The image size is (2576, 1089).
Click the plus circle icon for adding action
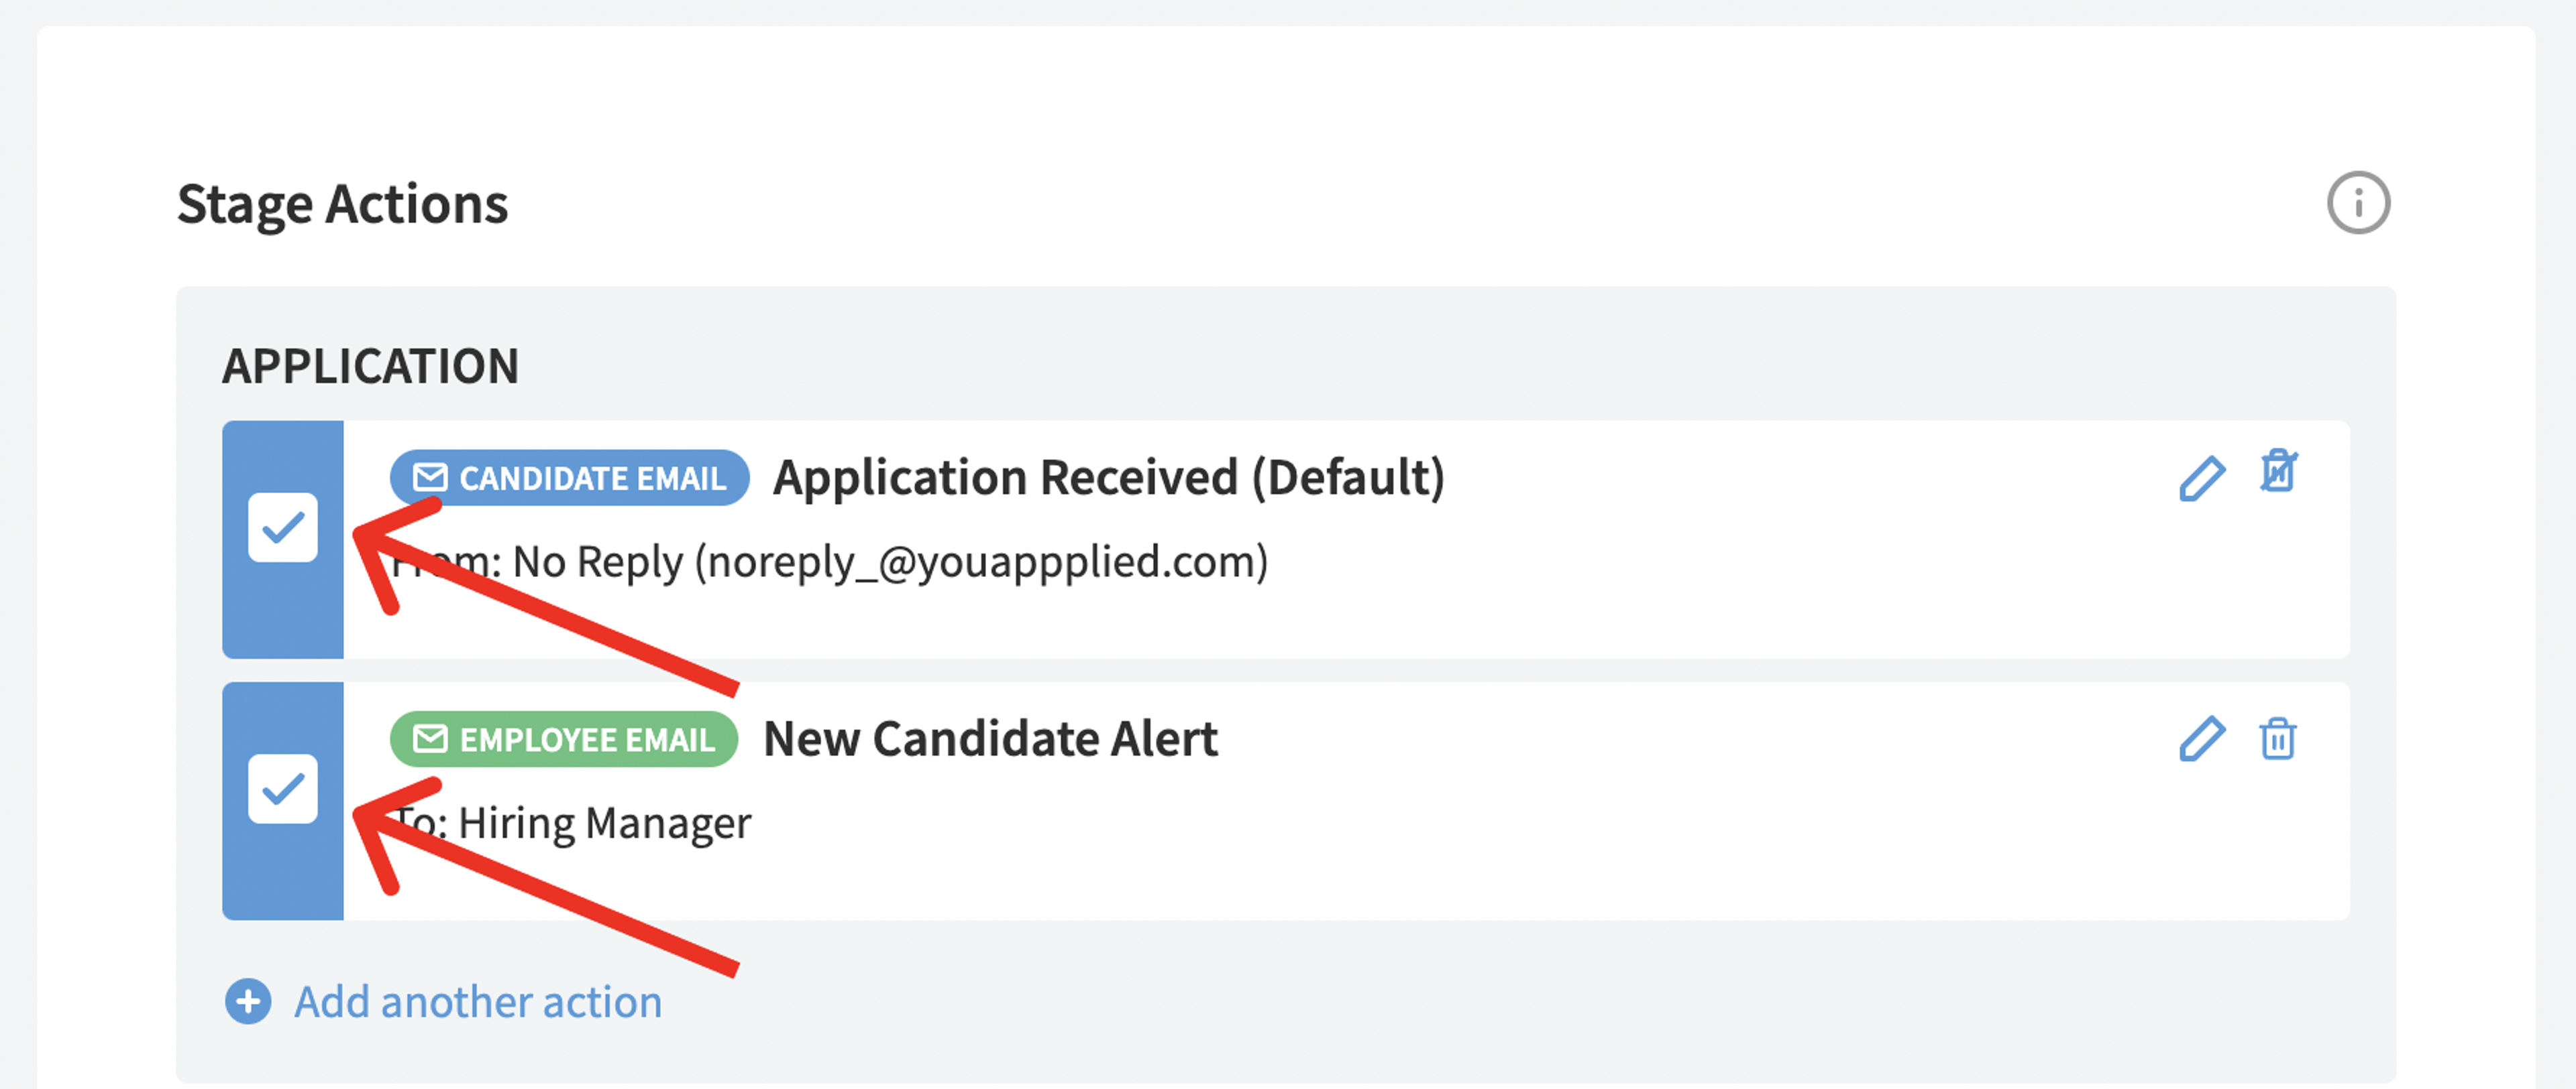pyautogui.click(x=248, y=1001)
